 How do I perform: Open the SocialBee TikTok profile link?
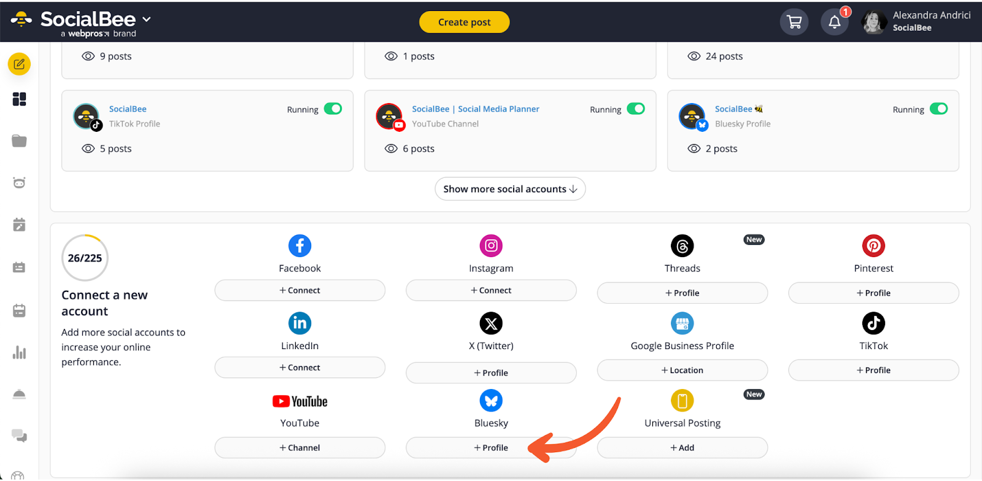click(x=128, y=109)
